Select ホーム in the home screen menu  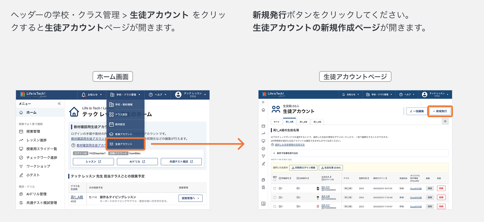pyautogui.click(x=40, y=113)
